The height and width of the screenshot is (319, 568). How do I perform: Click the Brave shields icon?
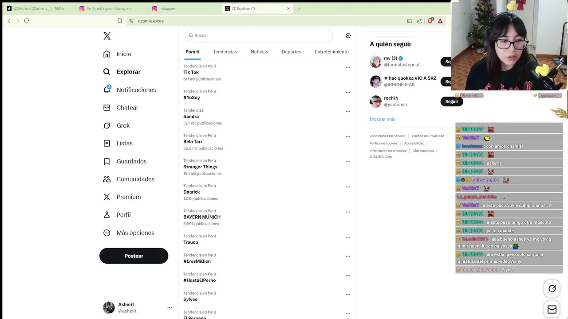(430, 21)
